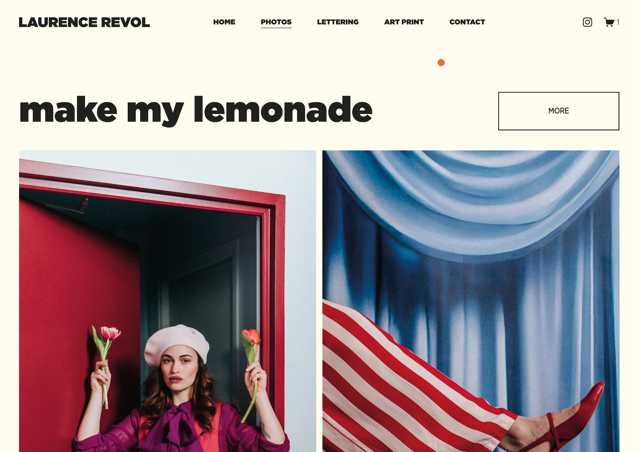The width and height of the screenshot is (639, 452).
Task: Open the shopping cart icon
Action: pyautogui.click(x=609, y=22)
